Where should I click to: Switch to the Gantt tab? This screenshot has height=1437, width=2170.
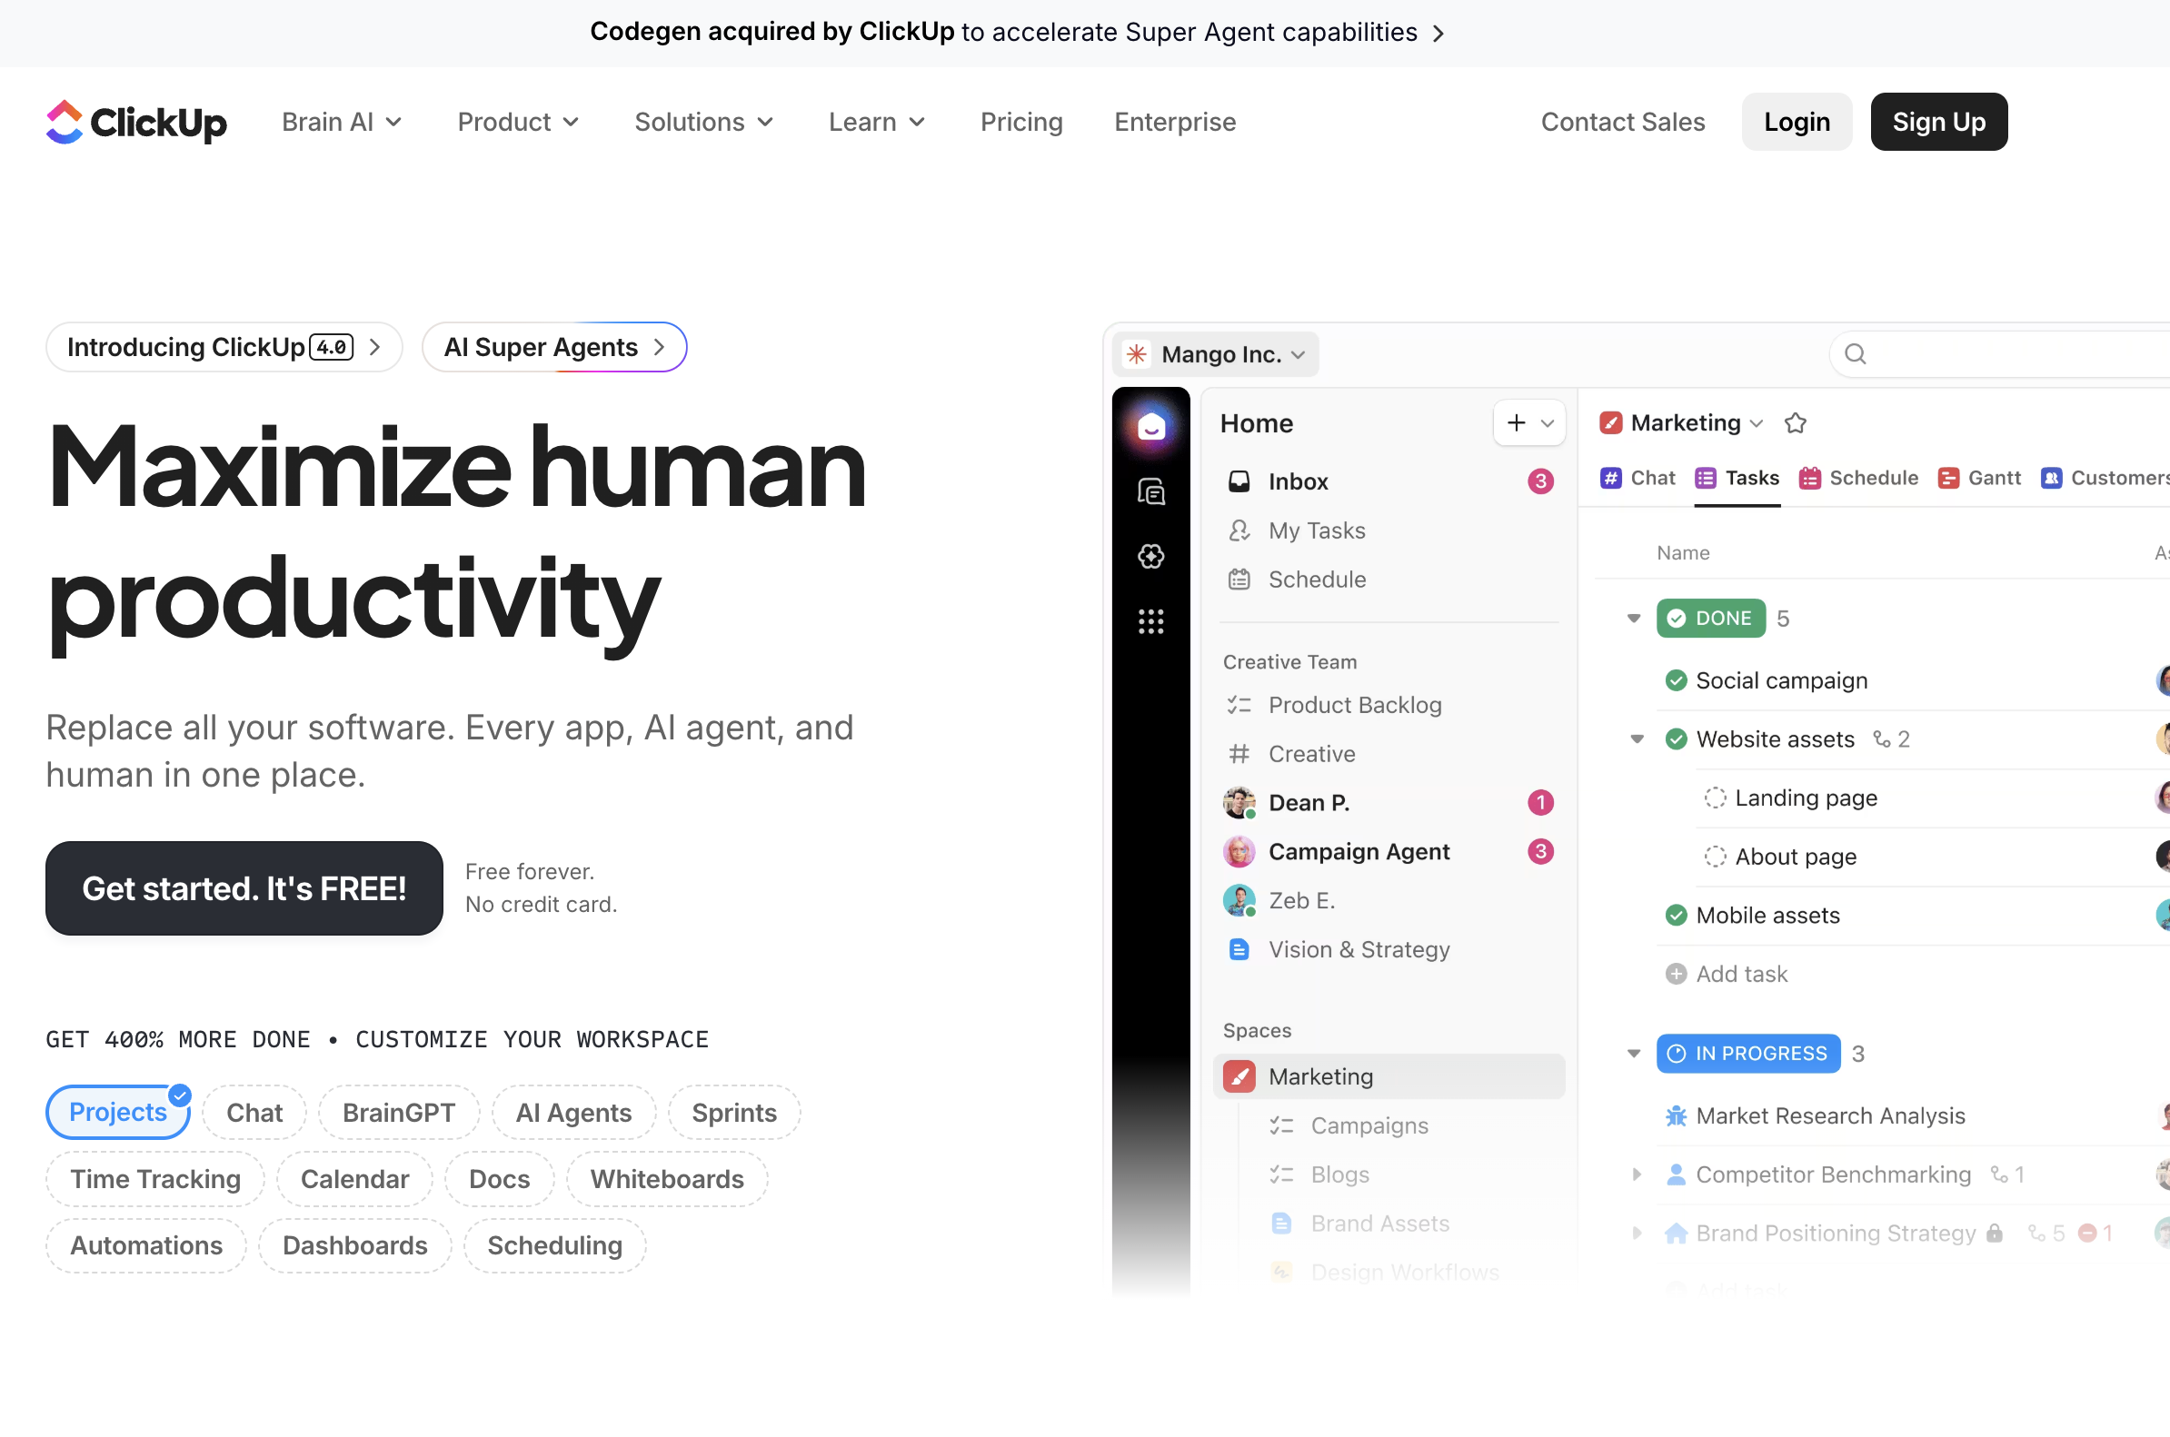coord(1978,478)
